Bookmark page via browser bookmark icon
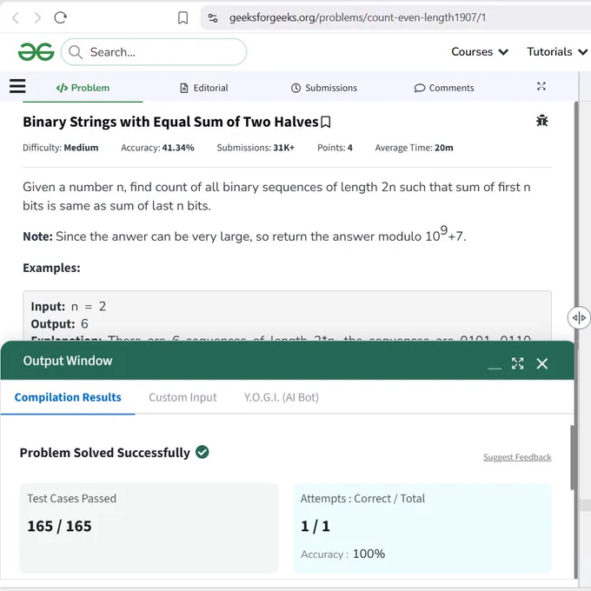 [183, 17]
